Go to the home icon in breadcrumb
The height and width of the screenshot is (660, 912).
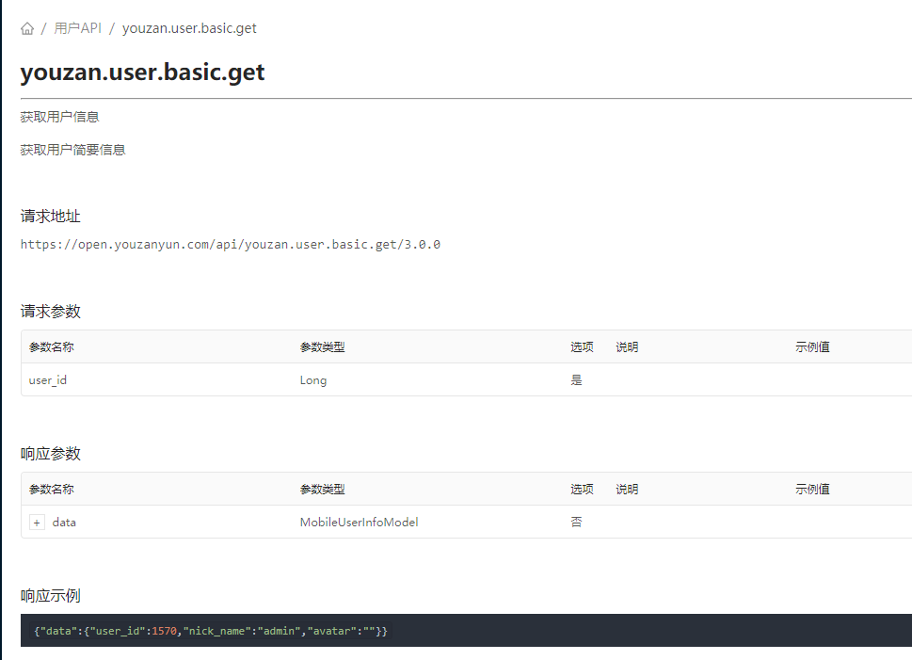(27, 28)
